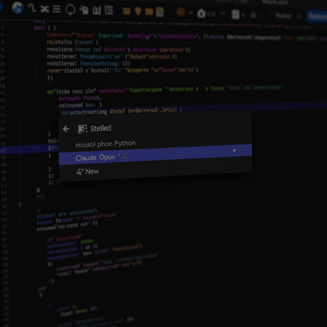Click the 'ccrantectroetinng distel' code line

tap(122, 111)
